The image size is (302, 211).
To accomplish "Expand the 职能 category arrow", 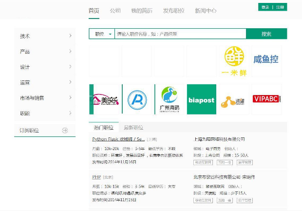I will click(x=70, y=113).
